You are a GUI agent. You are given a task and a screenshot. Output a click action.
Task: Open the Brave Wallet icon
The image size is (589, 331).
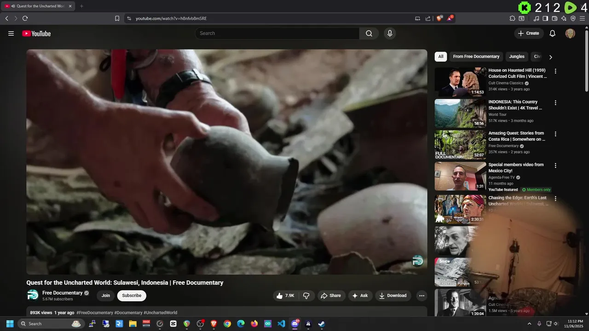554,18
